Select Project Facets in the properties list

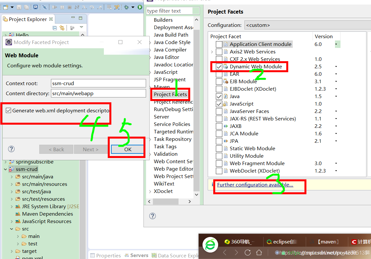[170, 95]
